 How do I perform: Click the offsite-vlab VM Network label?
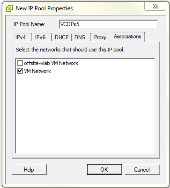click(51, 63)
